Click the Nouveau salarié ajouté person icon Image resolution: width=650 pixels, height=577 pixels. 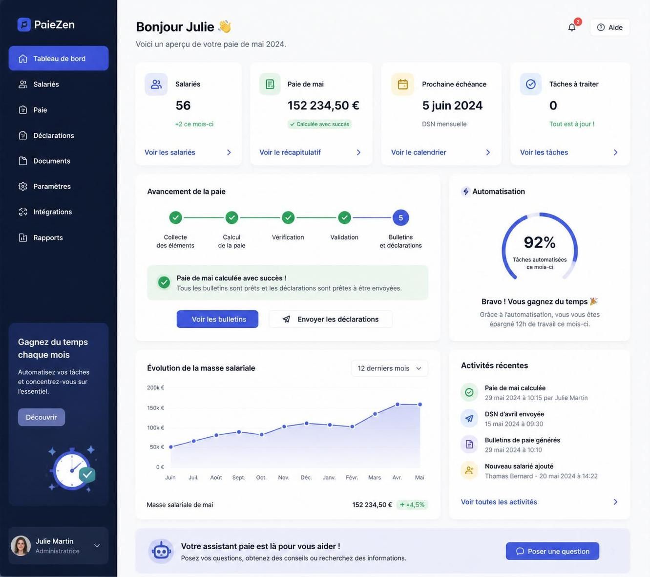pyautogui.click(x=469, y=470)
